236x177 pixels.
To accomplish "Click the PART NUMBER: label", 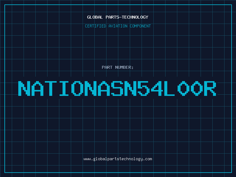I will [x=117, y=67].
